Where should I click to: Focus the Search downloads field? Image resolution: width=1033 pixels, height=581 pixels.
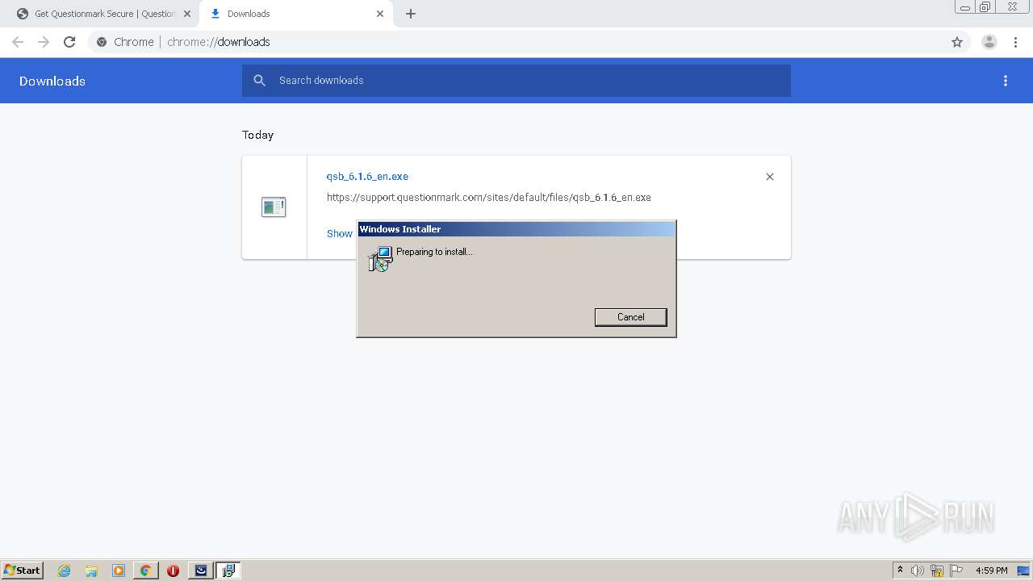click(516, 81)
